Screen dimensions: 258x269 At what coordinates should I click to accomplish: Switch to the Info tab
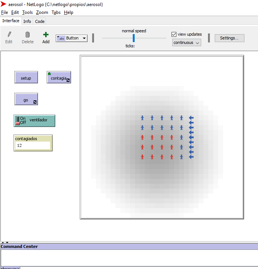[27, 21]
